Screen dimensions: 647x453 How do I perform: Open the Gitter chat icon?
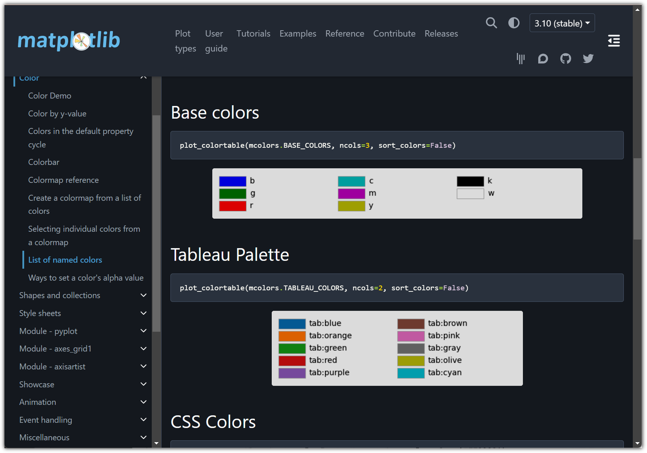[x=520, y=59]
